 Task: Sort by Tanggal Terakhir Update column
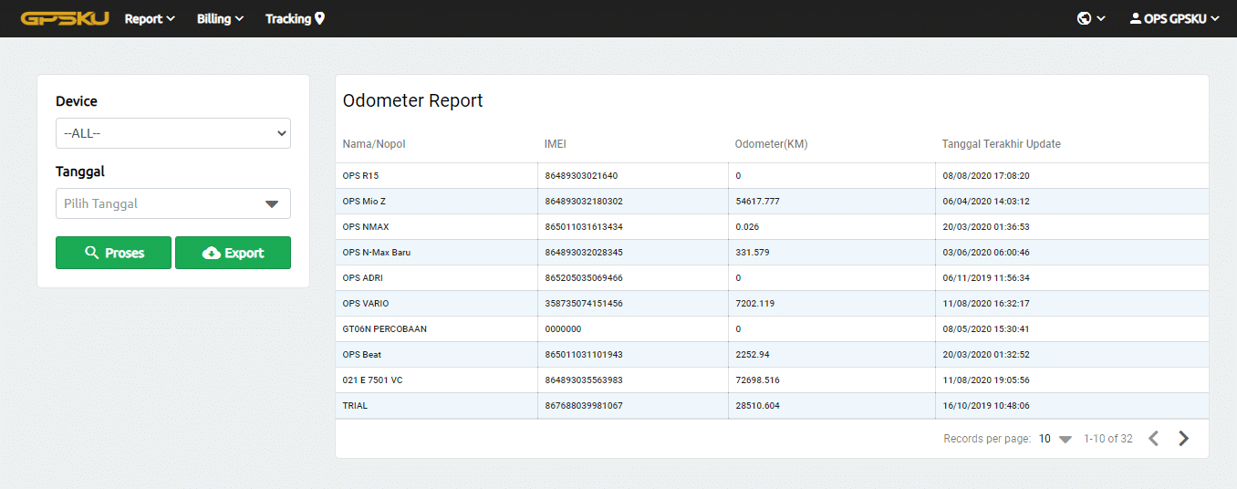click(x=1001, y=144)
